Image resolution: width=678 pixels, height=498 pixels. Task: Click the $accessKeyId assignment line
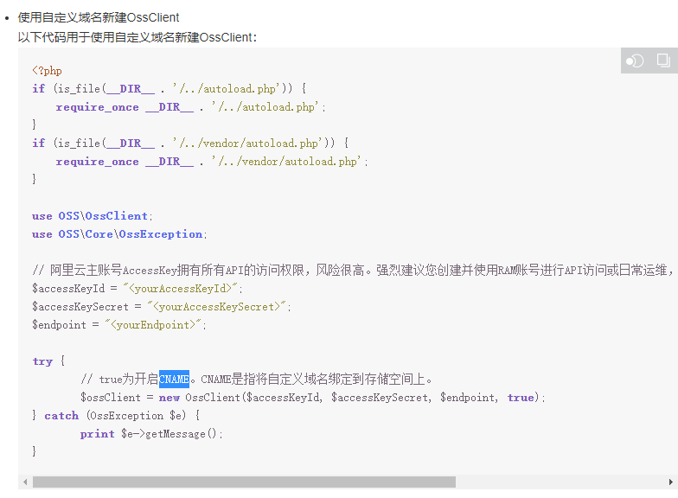[x=137, y=289]
